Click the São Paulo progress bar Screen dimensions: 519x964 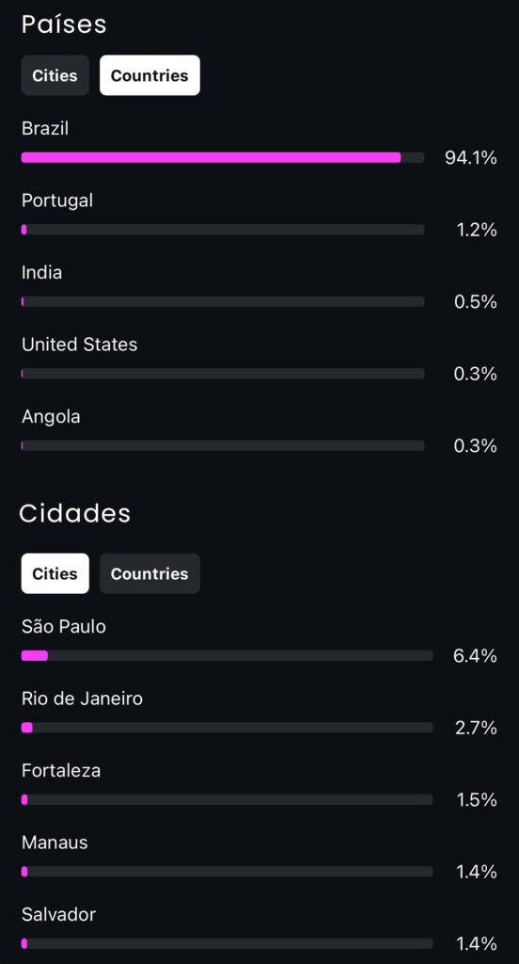point(228,655)
